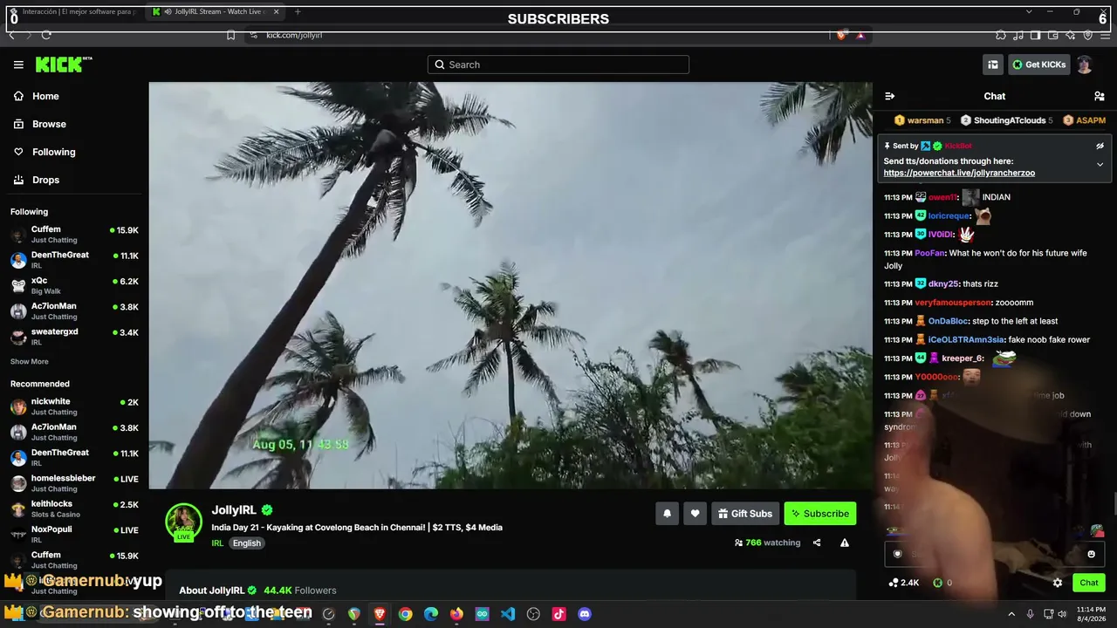
Task: Toggle stream notifications bell
Action: point(667,514)
